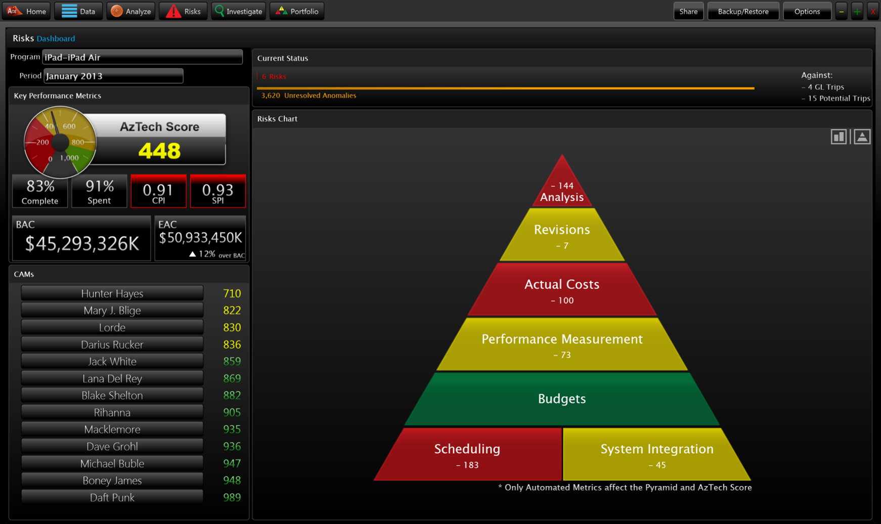Click the blue Dashboard link

pos(56,38)
